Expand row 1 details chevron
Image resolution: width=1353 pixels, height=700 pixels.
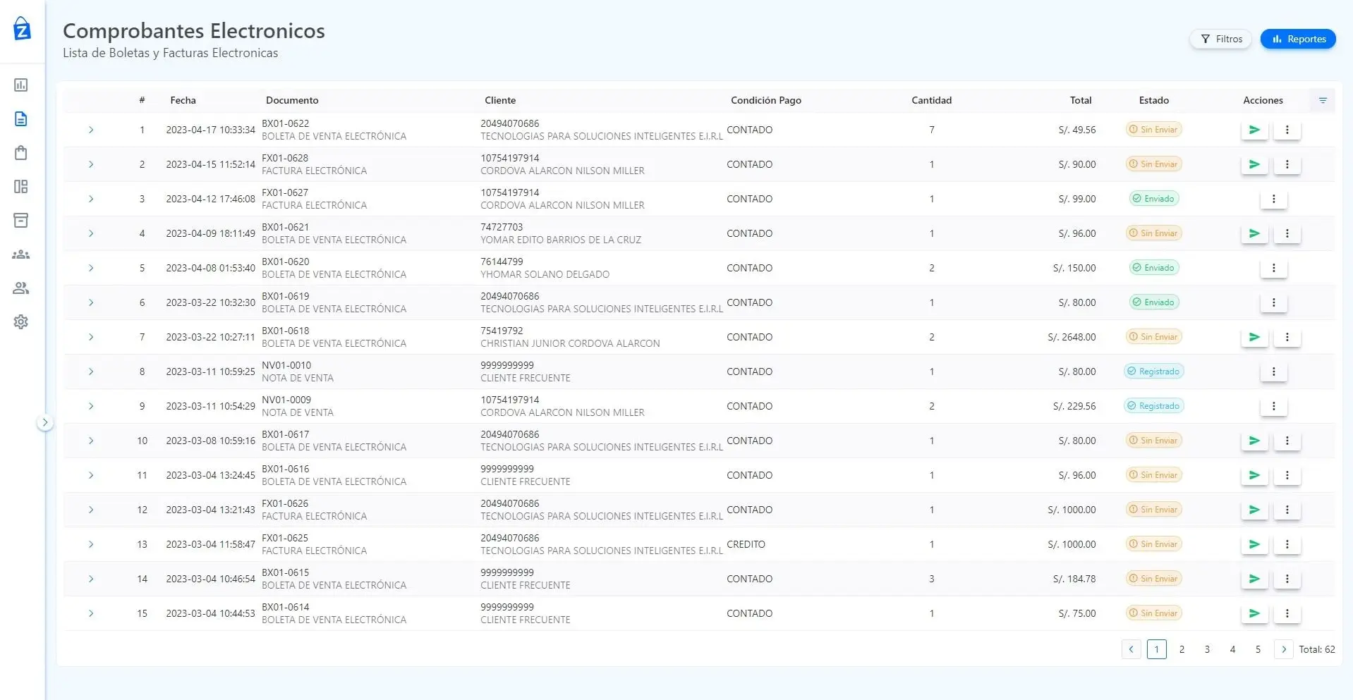[x=91, y=130]
